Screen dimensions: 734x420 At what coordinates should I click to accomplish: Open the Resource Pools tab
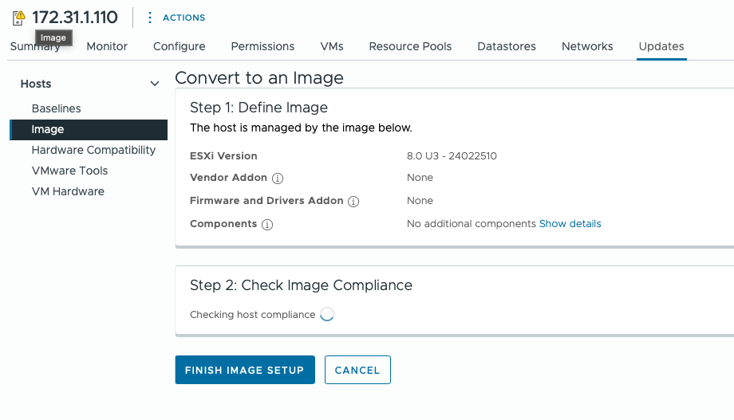point(410,46)
